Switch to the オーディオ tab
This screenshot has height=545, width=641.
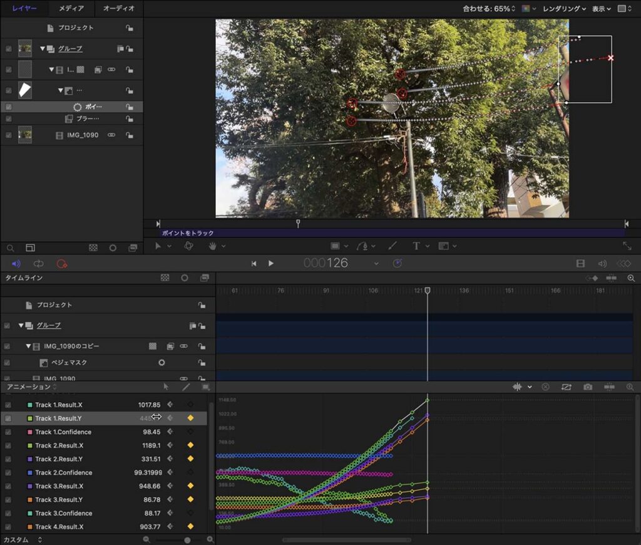(119, 9)
